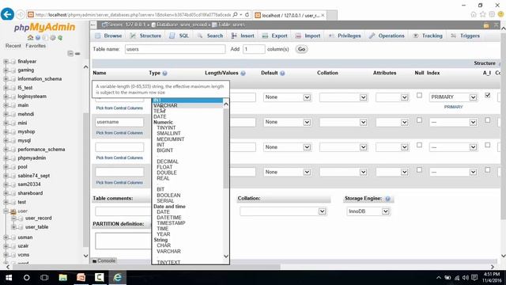The height and width of the screenshot is (285, 506).
Task: Click the smiley feedback icon
Action: pos(500,14)
